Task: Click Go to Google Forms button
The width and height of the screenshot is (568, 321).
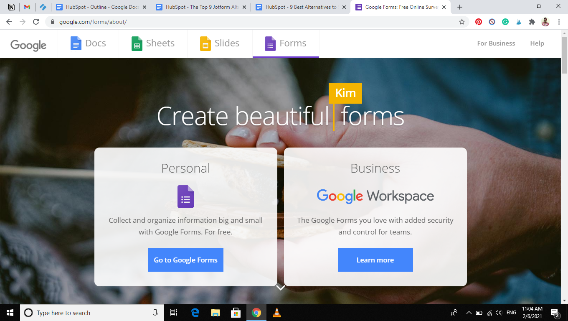Action: pos(185,260)
